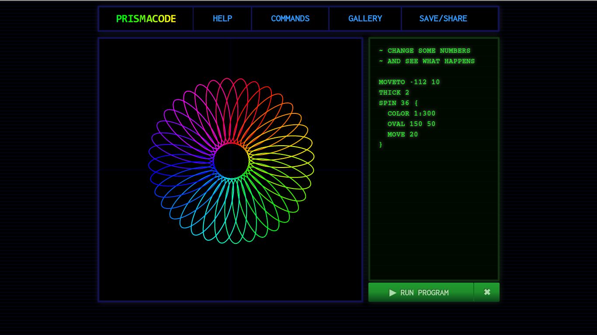Screen dimensions: 597x335
Task: Open the HELP menu
Action: pos(222,19)
